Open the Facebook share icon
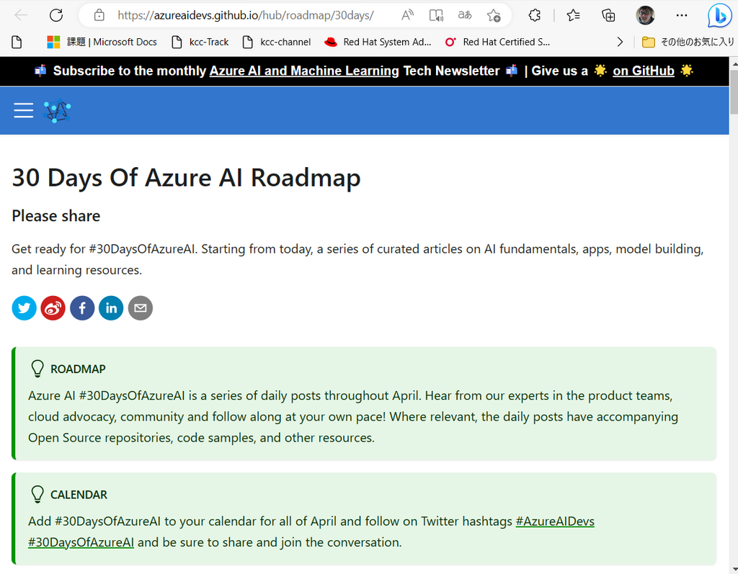The image size is (738, 574). click(82, 308)
